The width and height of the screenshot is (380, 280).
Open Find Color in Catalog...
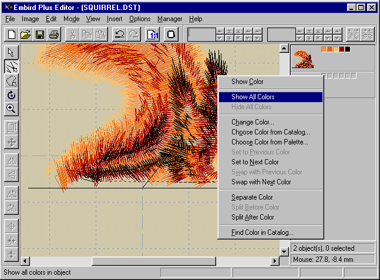(x=271, y=232)
